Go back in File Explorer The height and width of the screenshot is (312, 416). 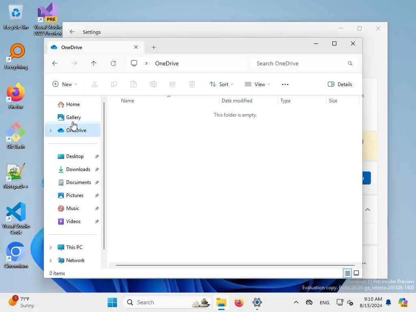point(55,63)
